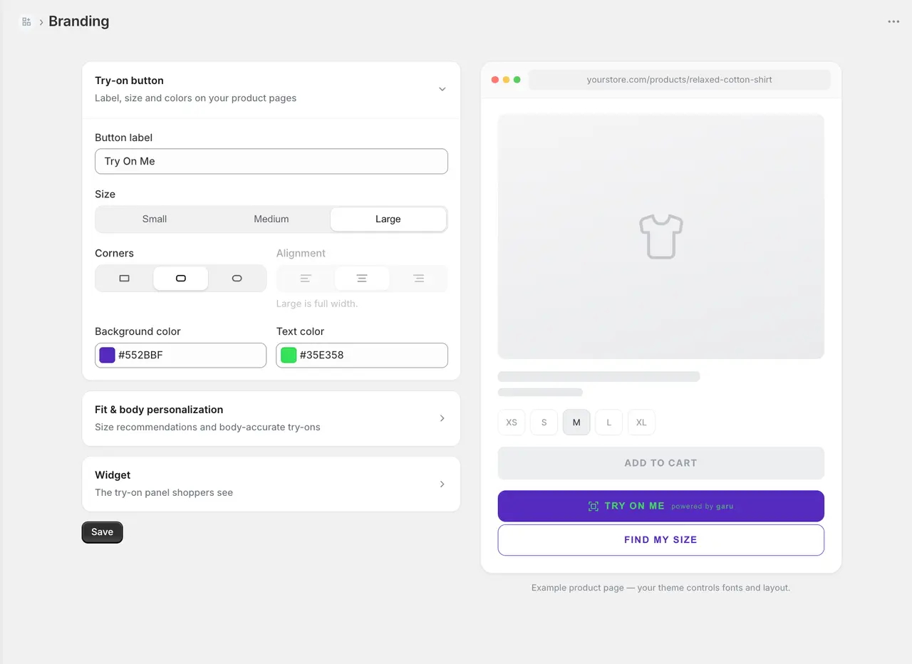
Task: Pick the L size option in preview
Action: tap(609, 422)
